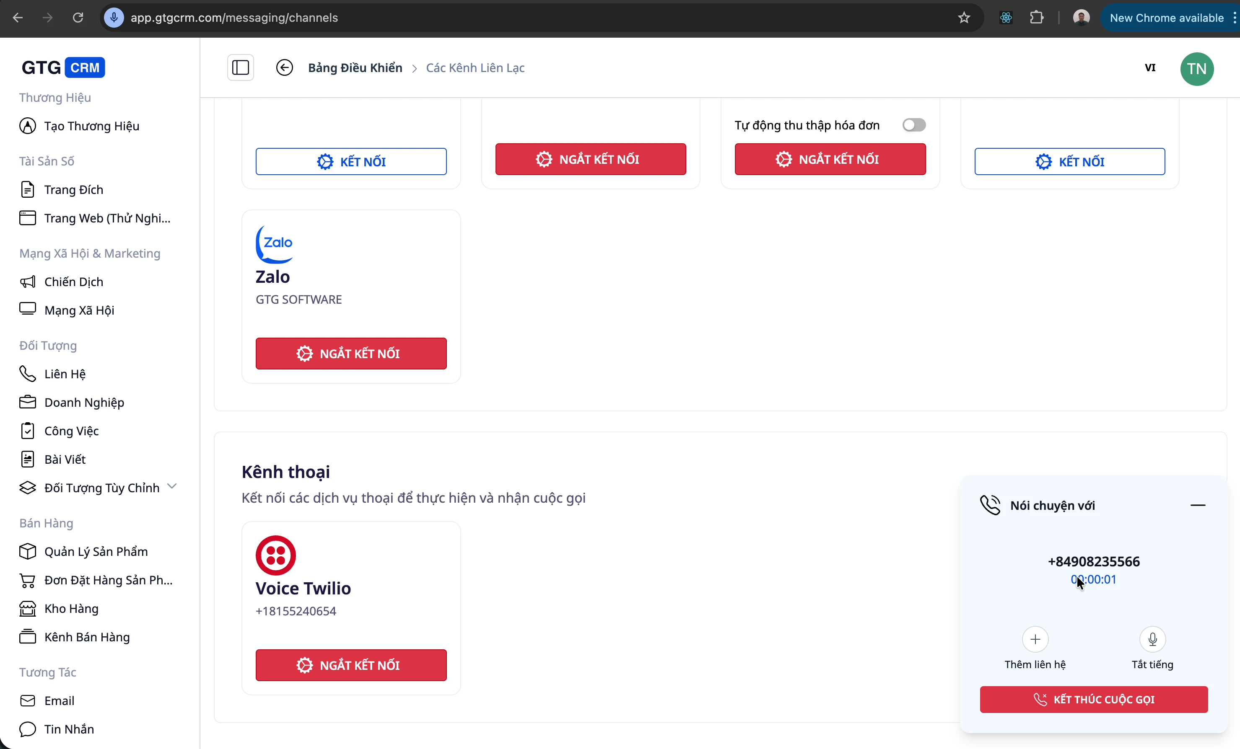Navigate to Bảng Điều Khiển breadcrumb
Screen dimensions: 1240x749
(355, 67)
